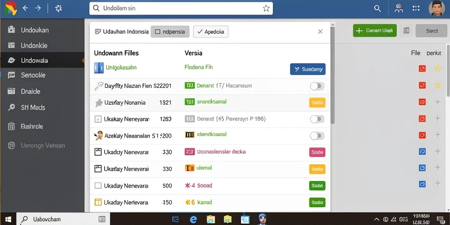The height and width of the screenshot is (225, 450).
Task: Click the pink Suda button on row 330
Action: [x=317, y=152]
